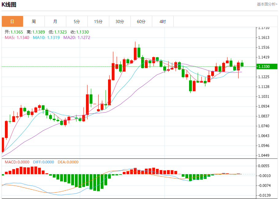Open the 30分 interval tab
Screen dimensions: 279x199
pyautogui.click(x=120, y=21)
